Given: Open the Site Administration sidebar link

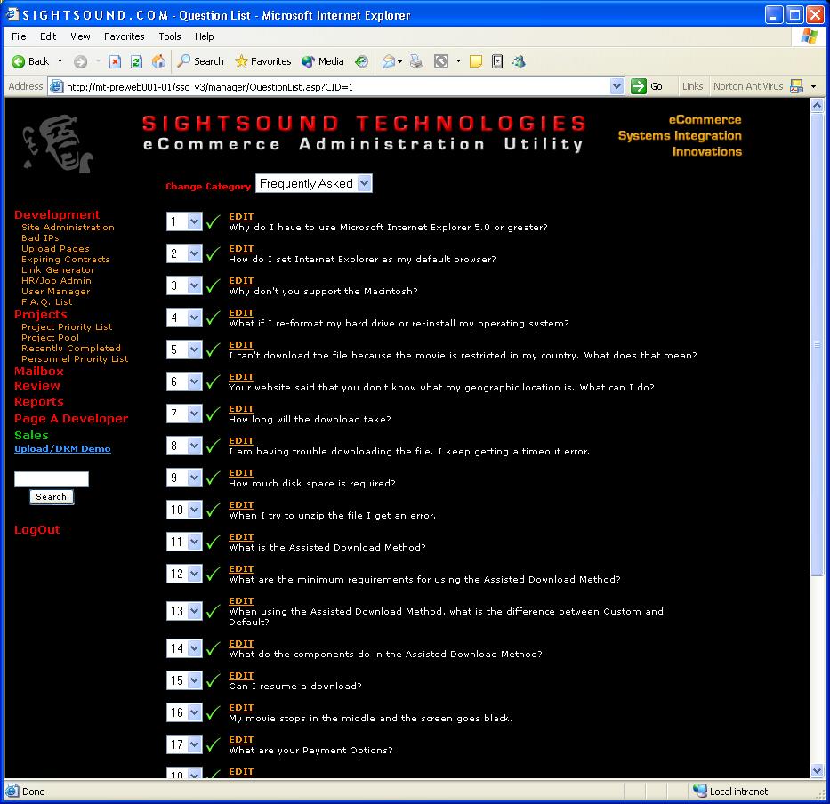Looking at the screenshot, I should pyautogui.click(x=68, y=227).
